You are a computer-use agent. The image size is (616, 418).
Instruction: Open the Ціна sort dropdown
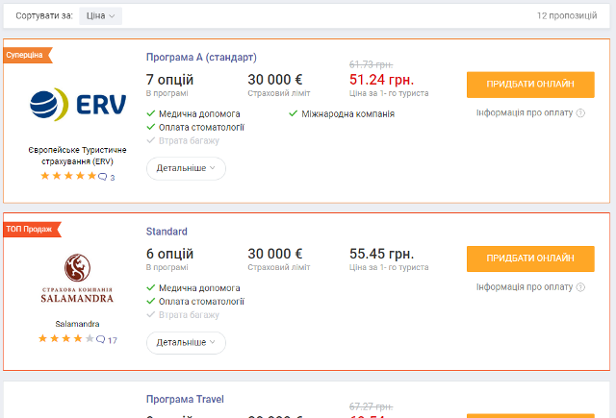click(100, 16)
